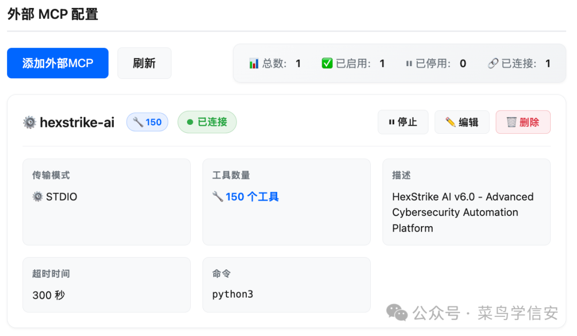Click the blue 150 tool count badge
This screenshot has height=336, width=577.
tap(147, 122)
